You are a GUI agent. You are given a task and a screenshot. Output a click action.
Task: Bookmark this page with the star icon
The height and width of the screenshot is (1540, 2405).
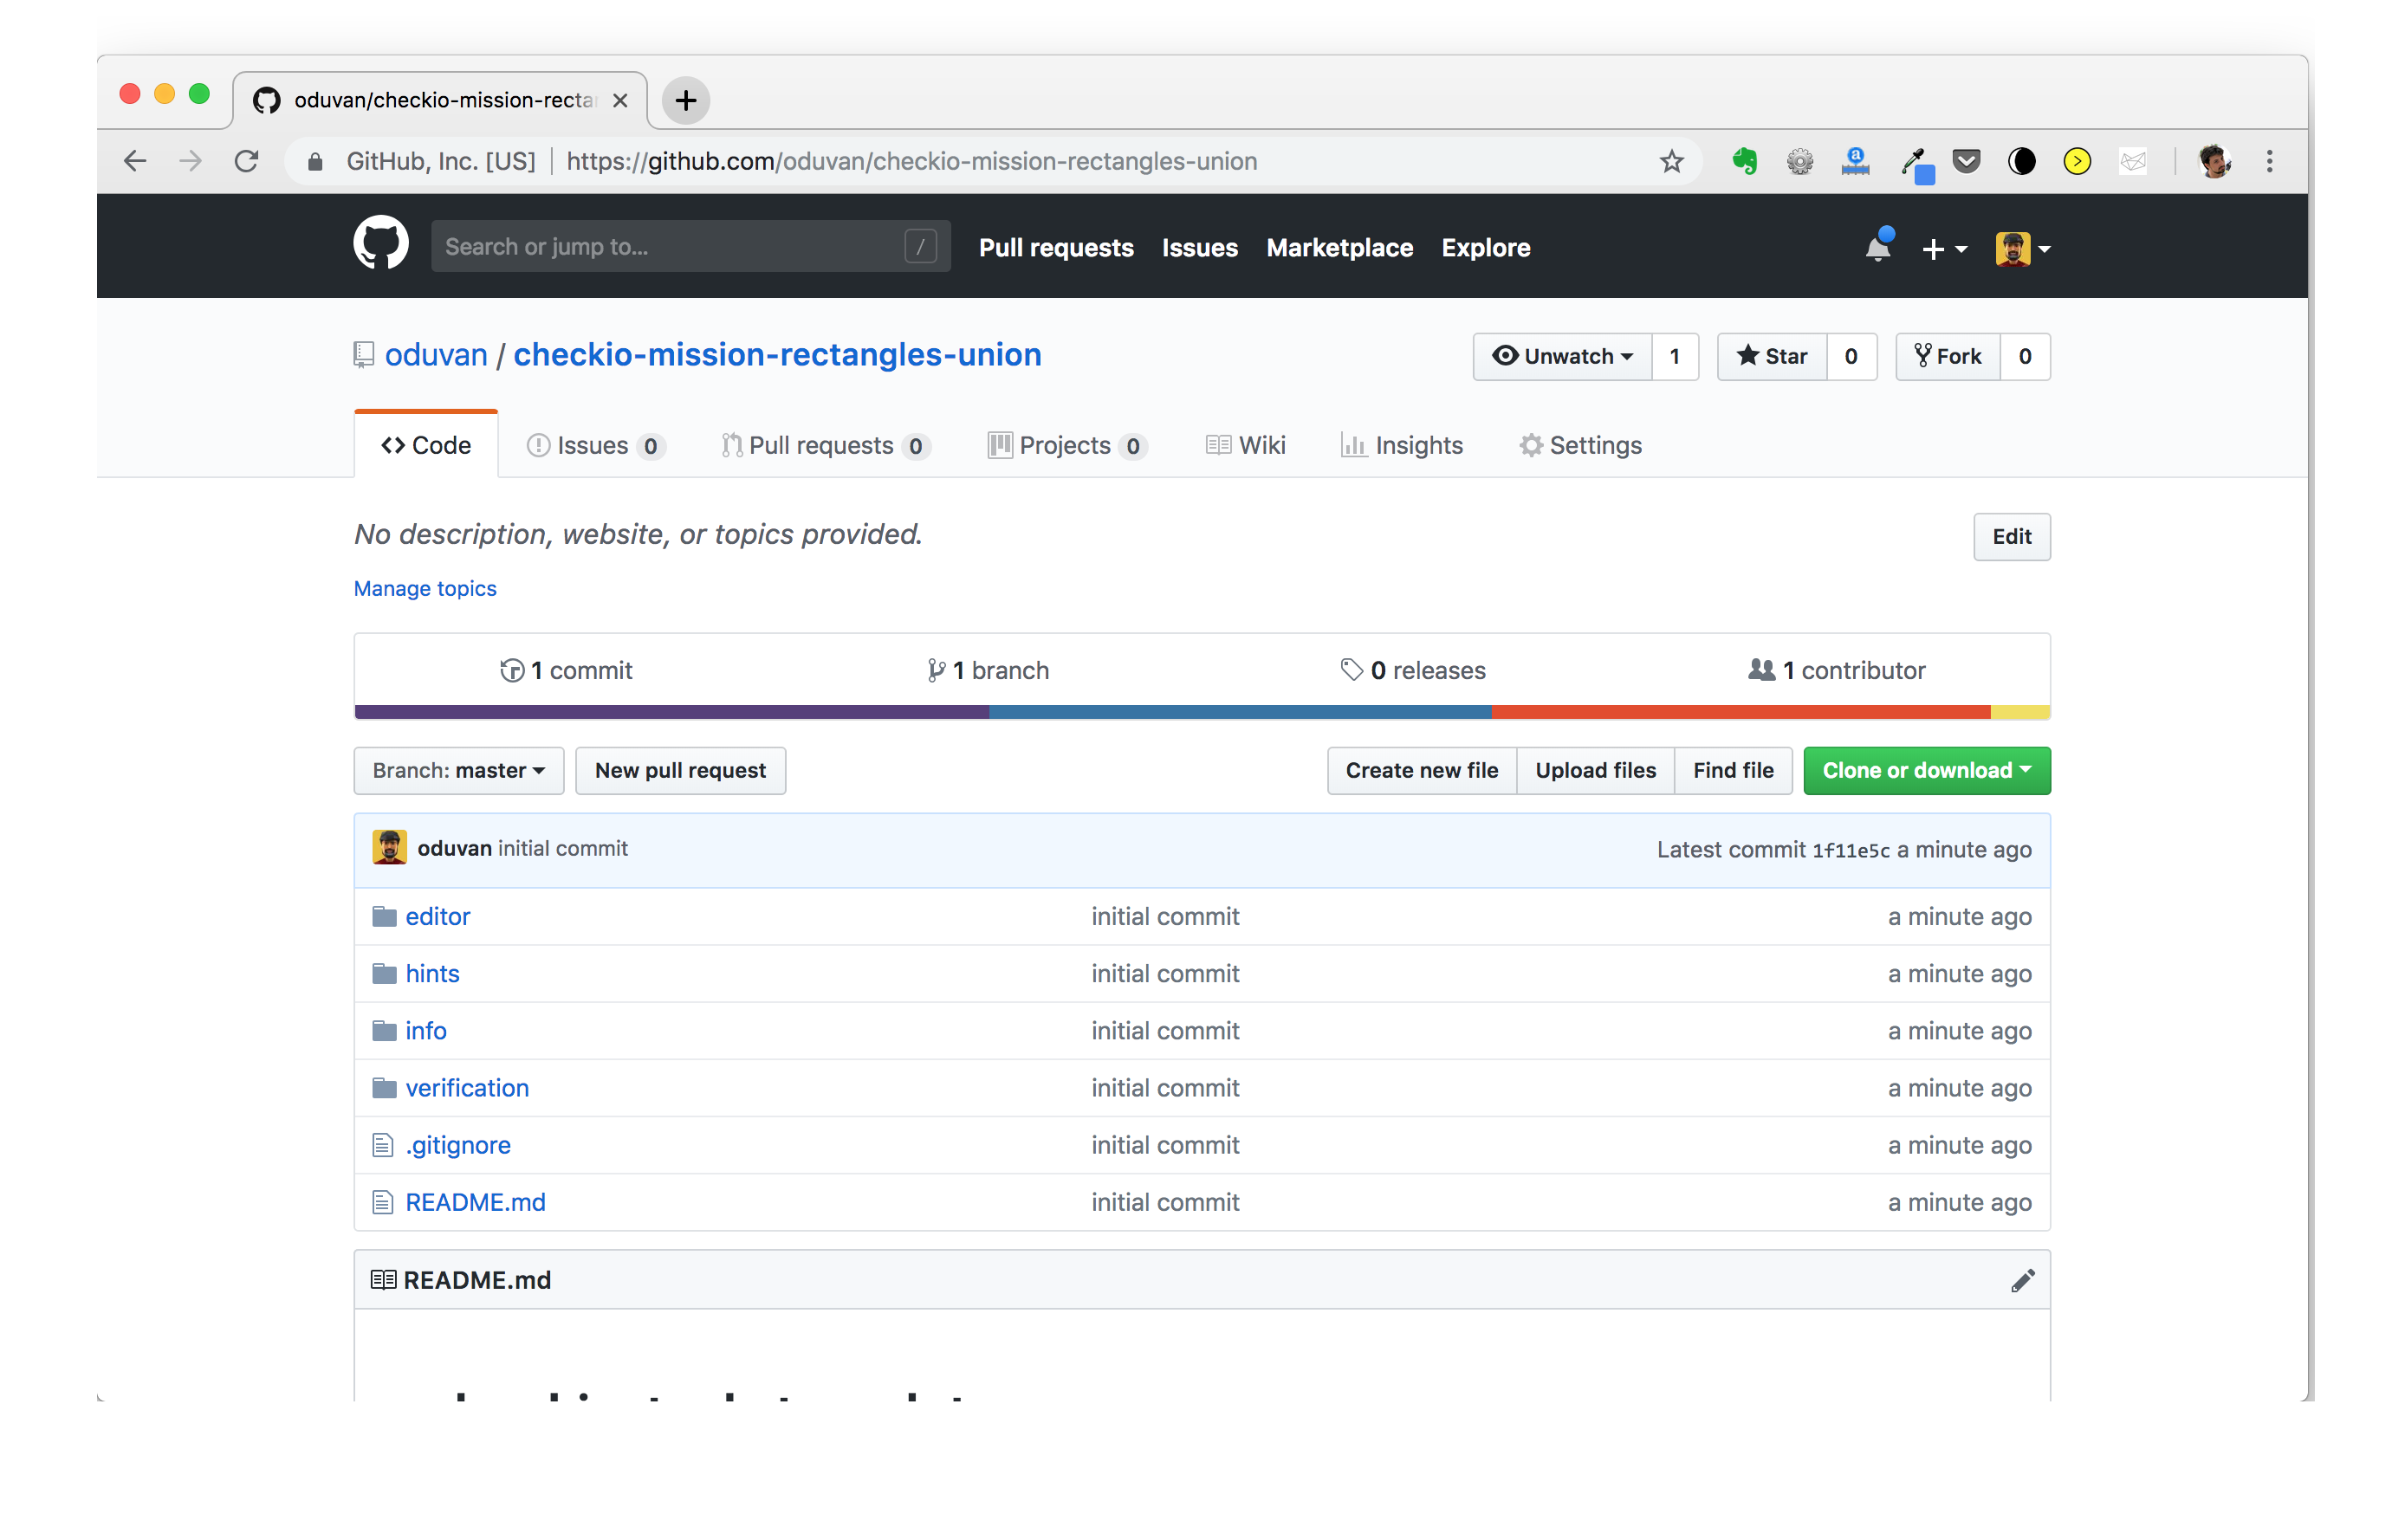click(1671, 161)
